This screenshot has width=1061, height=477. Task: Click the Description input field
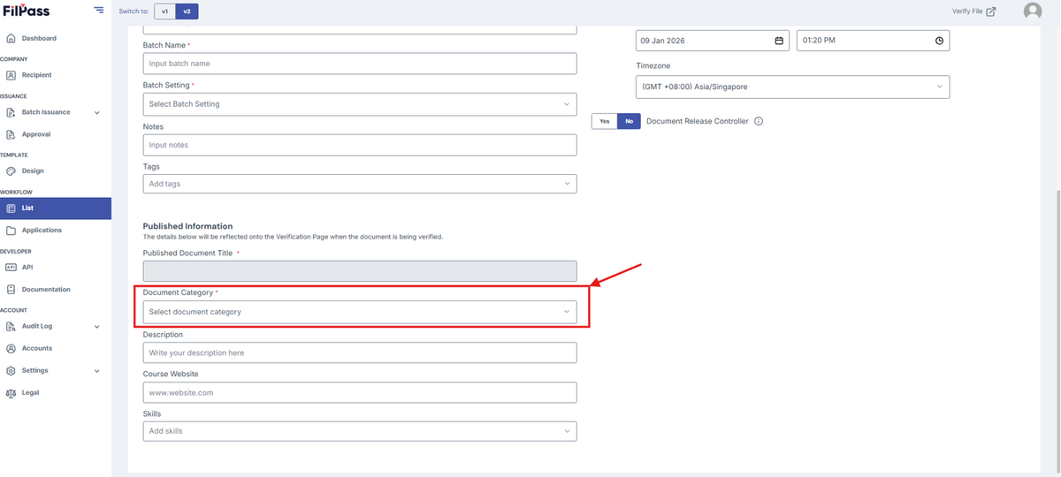[360, 352]
